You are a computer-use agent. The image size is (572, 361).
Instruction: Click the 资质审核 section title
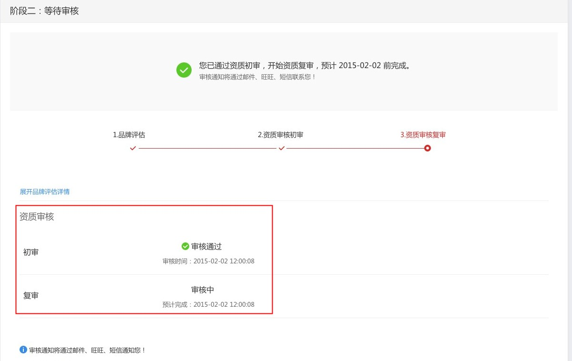37,217
